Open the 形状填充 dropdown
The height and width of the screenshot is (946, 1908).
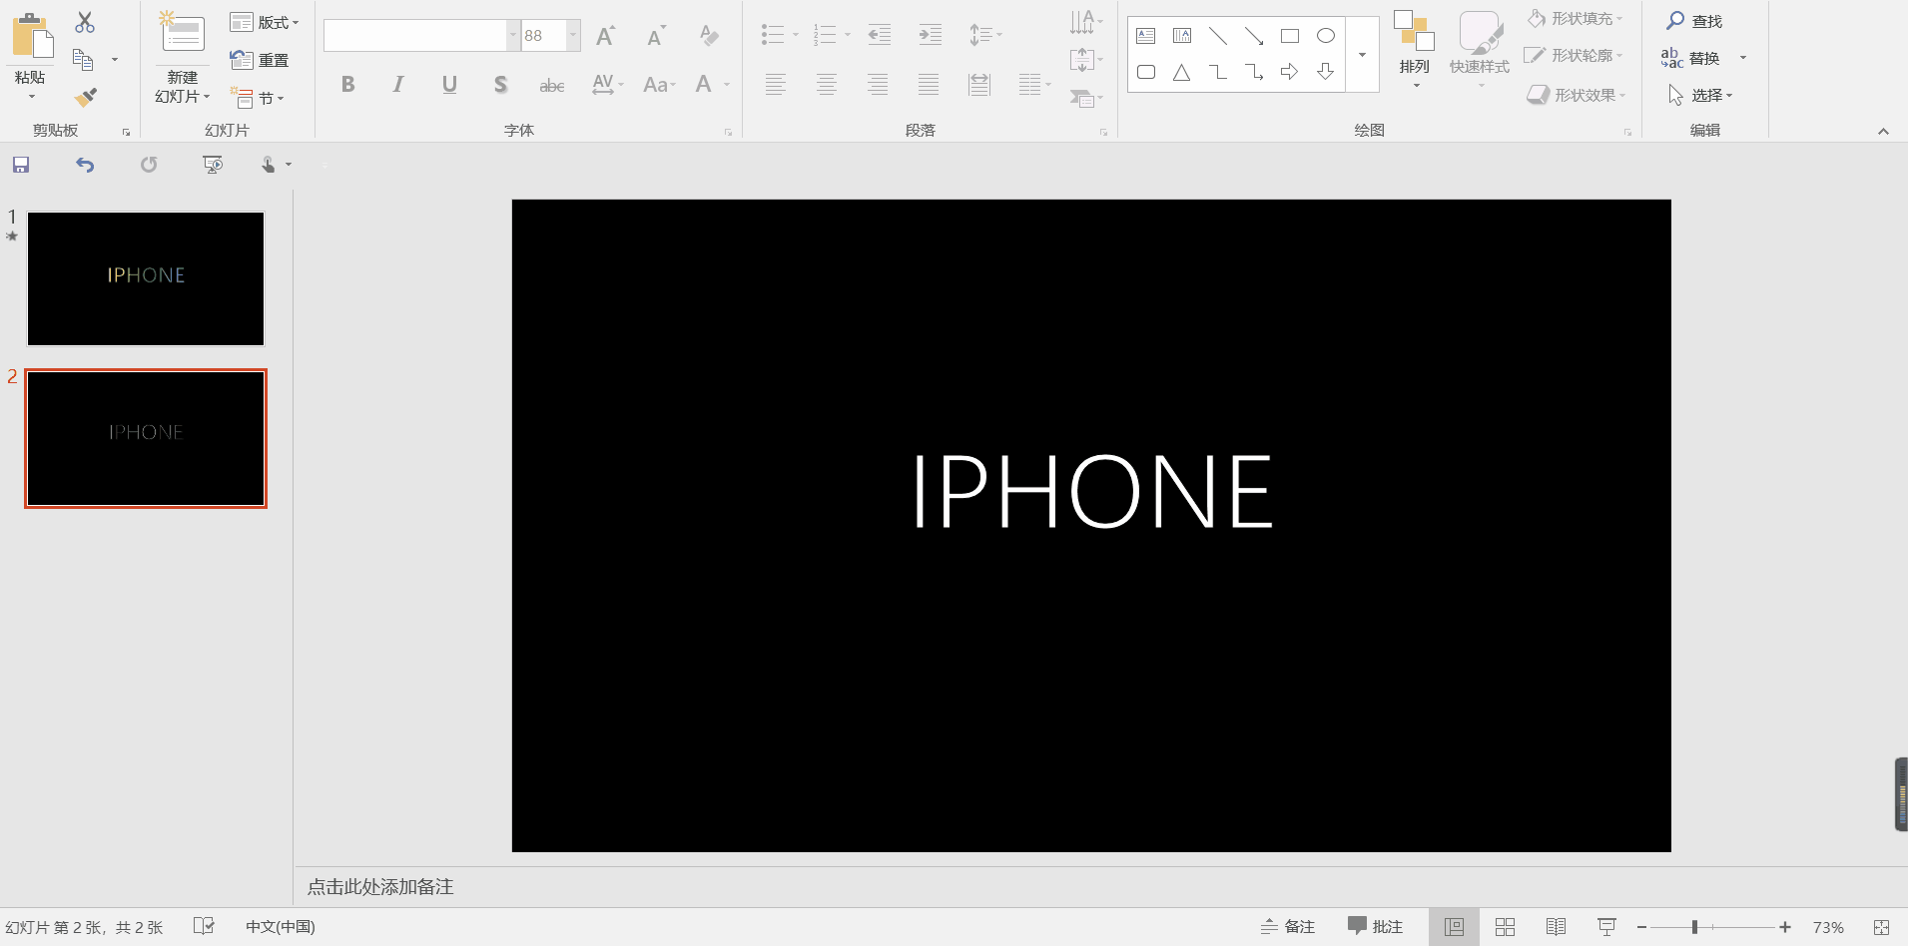[x=1576, y=18]
